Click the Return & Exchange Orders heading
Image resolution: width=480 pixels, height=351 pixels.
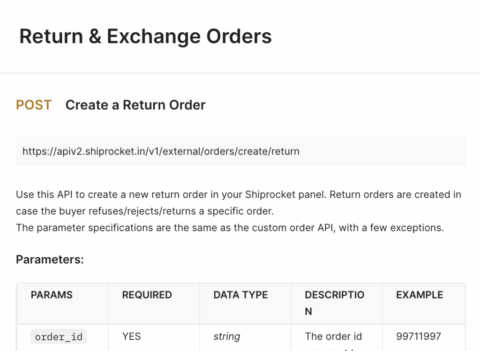click(x=145, y=37)
